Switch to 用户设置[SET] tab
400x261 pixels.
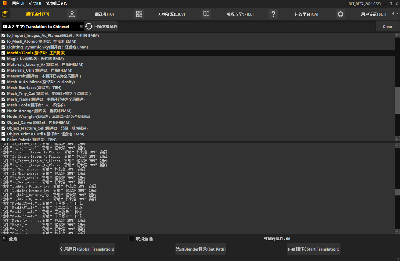(x=373, y=14)
